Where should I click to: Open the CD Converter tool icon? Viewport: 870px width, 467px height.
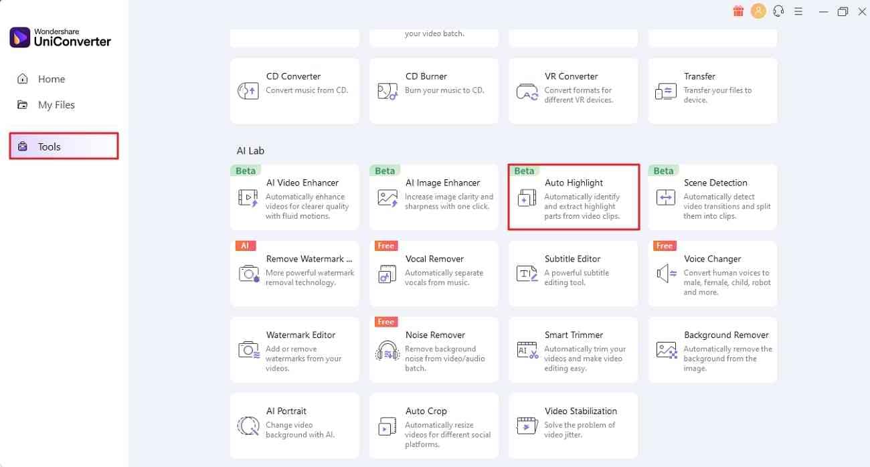[248, 91]
